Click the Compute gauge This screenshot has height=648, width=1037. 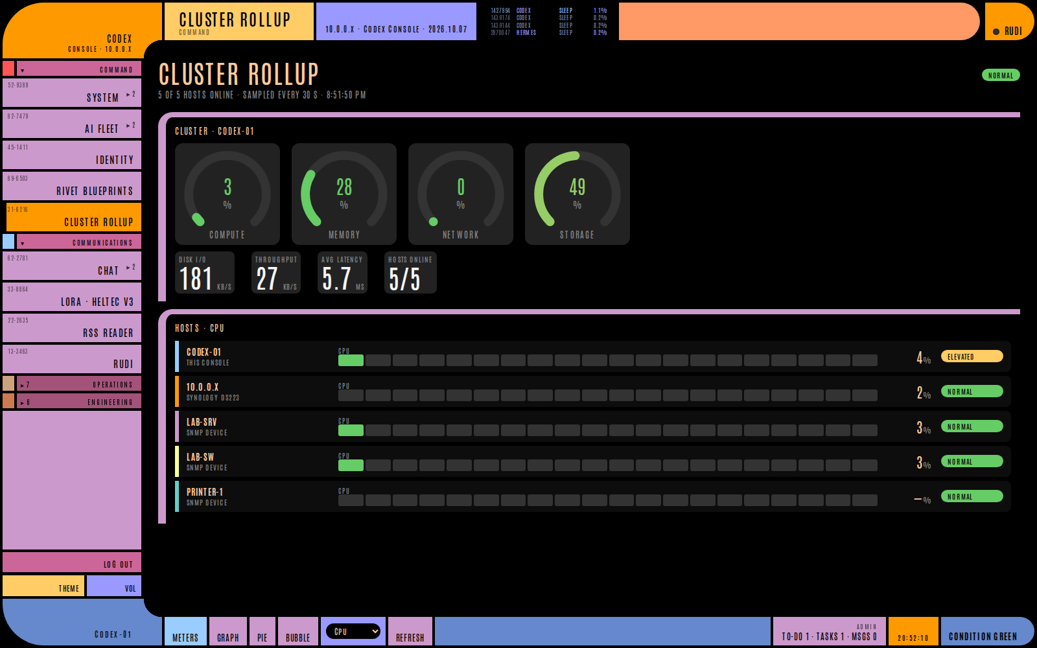[x=227, y=194]
